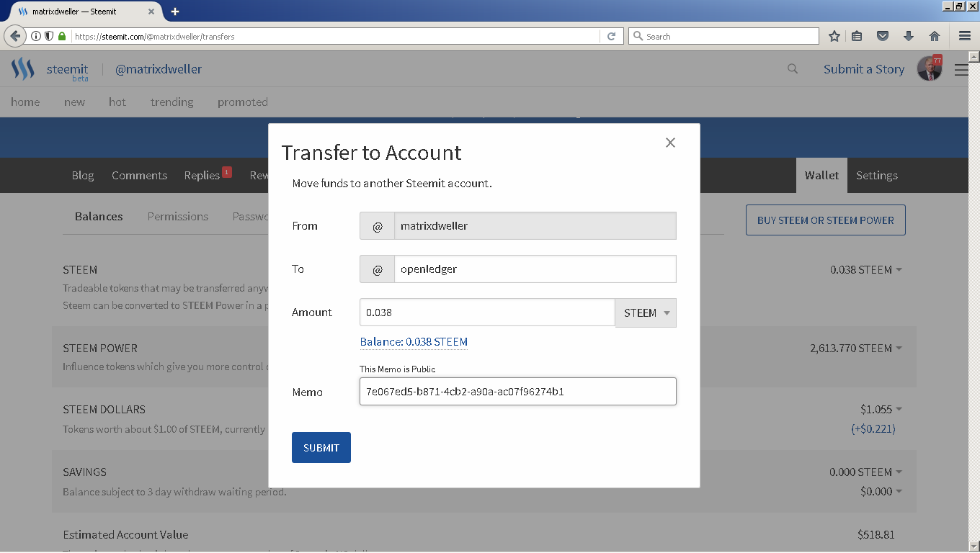Viewport: 980px width, 553px height.
Task: Go to browser home page icon
Action: [x=935, y=36]
